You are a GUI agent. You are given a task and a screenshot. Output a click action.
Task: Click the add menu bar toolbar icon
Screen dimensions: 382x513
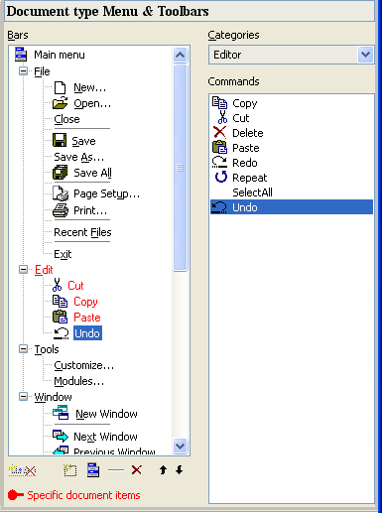(93, 470)
